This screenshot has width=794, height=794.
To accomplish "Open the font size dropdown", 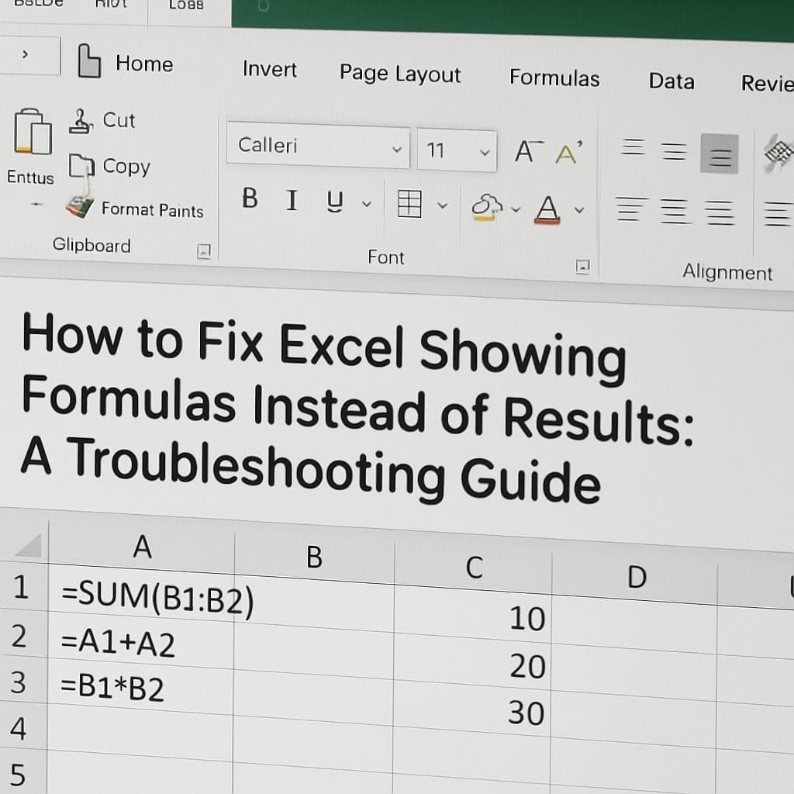I will 485,151.
